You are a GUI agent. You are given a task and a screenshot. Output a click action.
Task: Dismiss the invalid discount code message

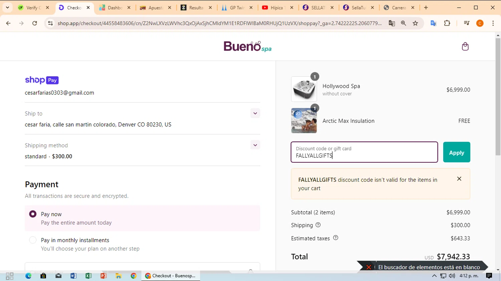[459, 179]
